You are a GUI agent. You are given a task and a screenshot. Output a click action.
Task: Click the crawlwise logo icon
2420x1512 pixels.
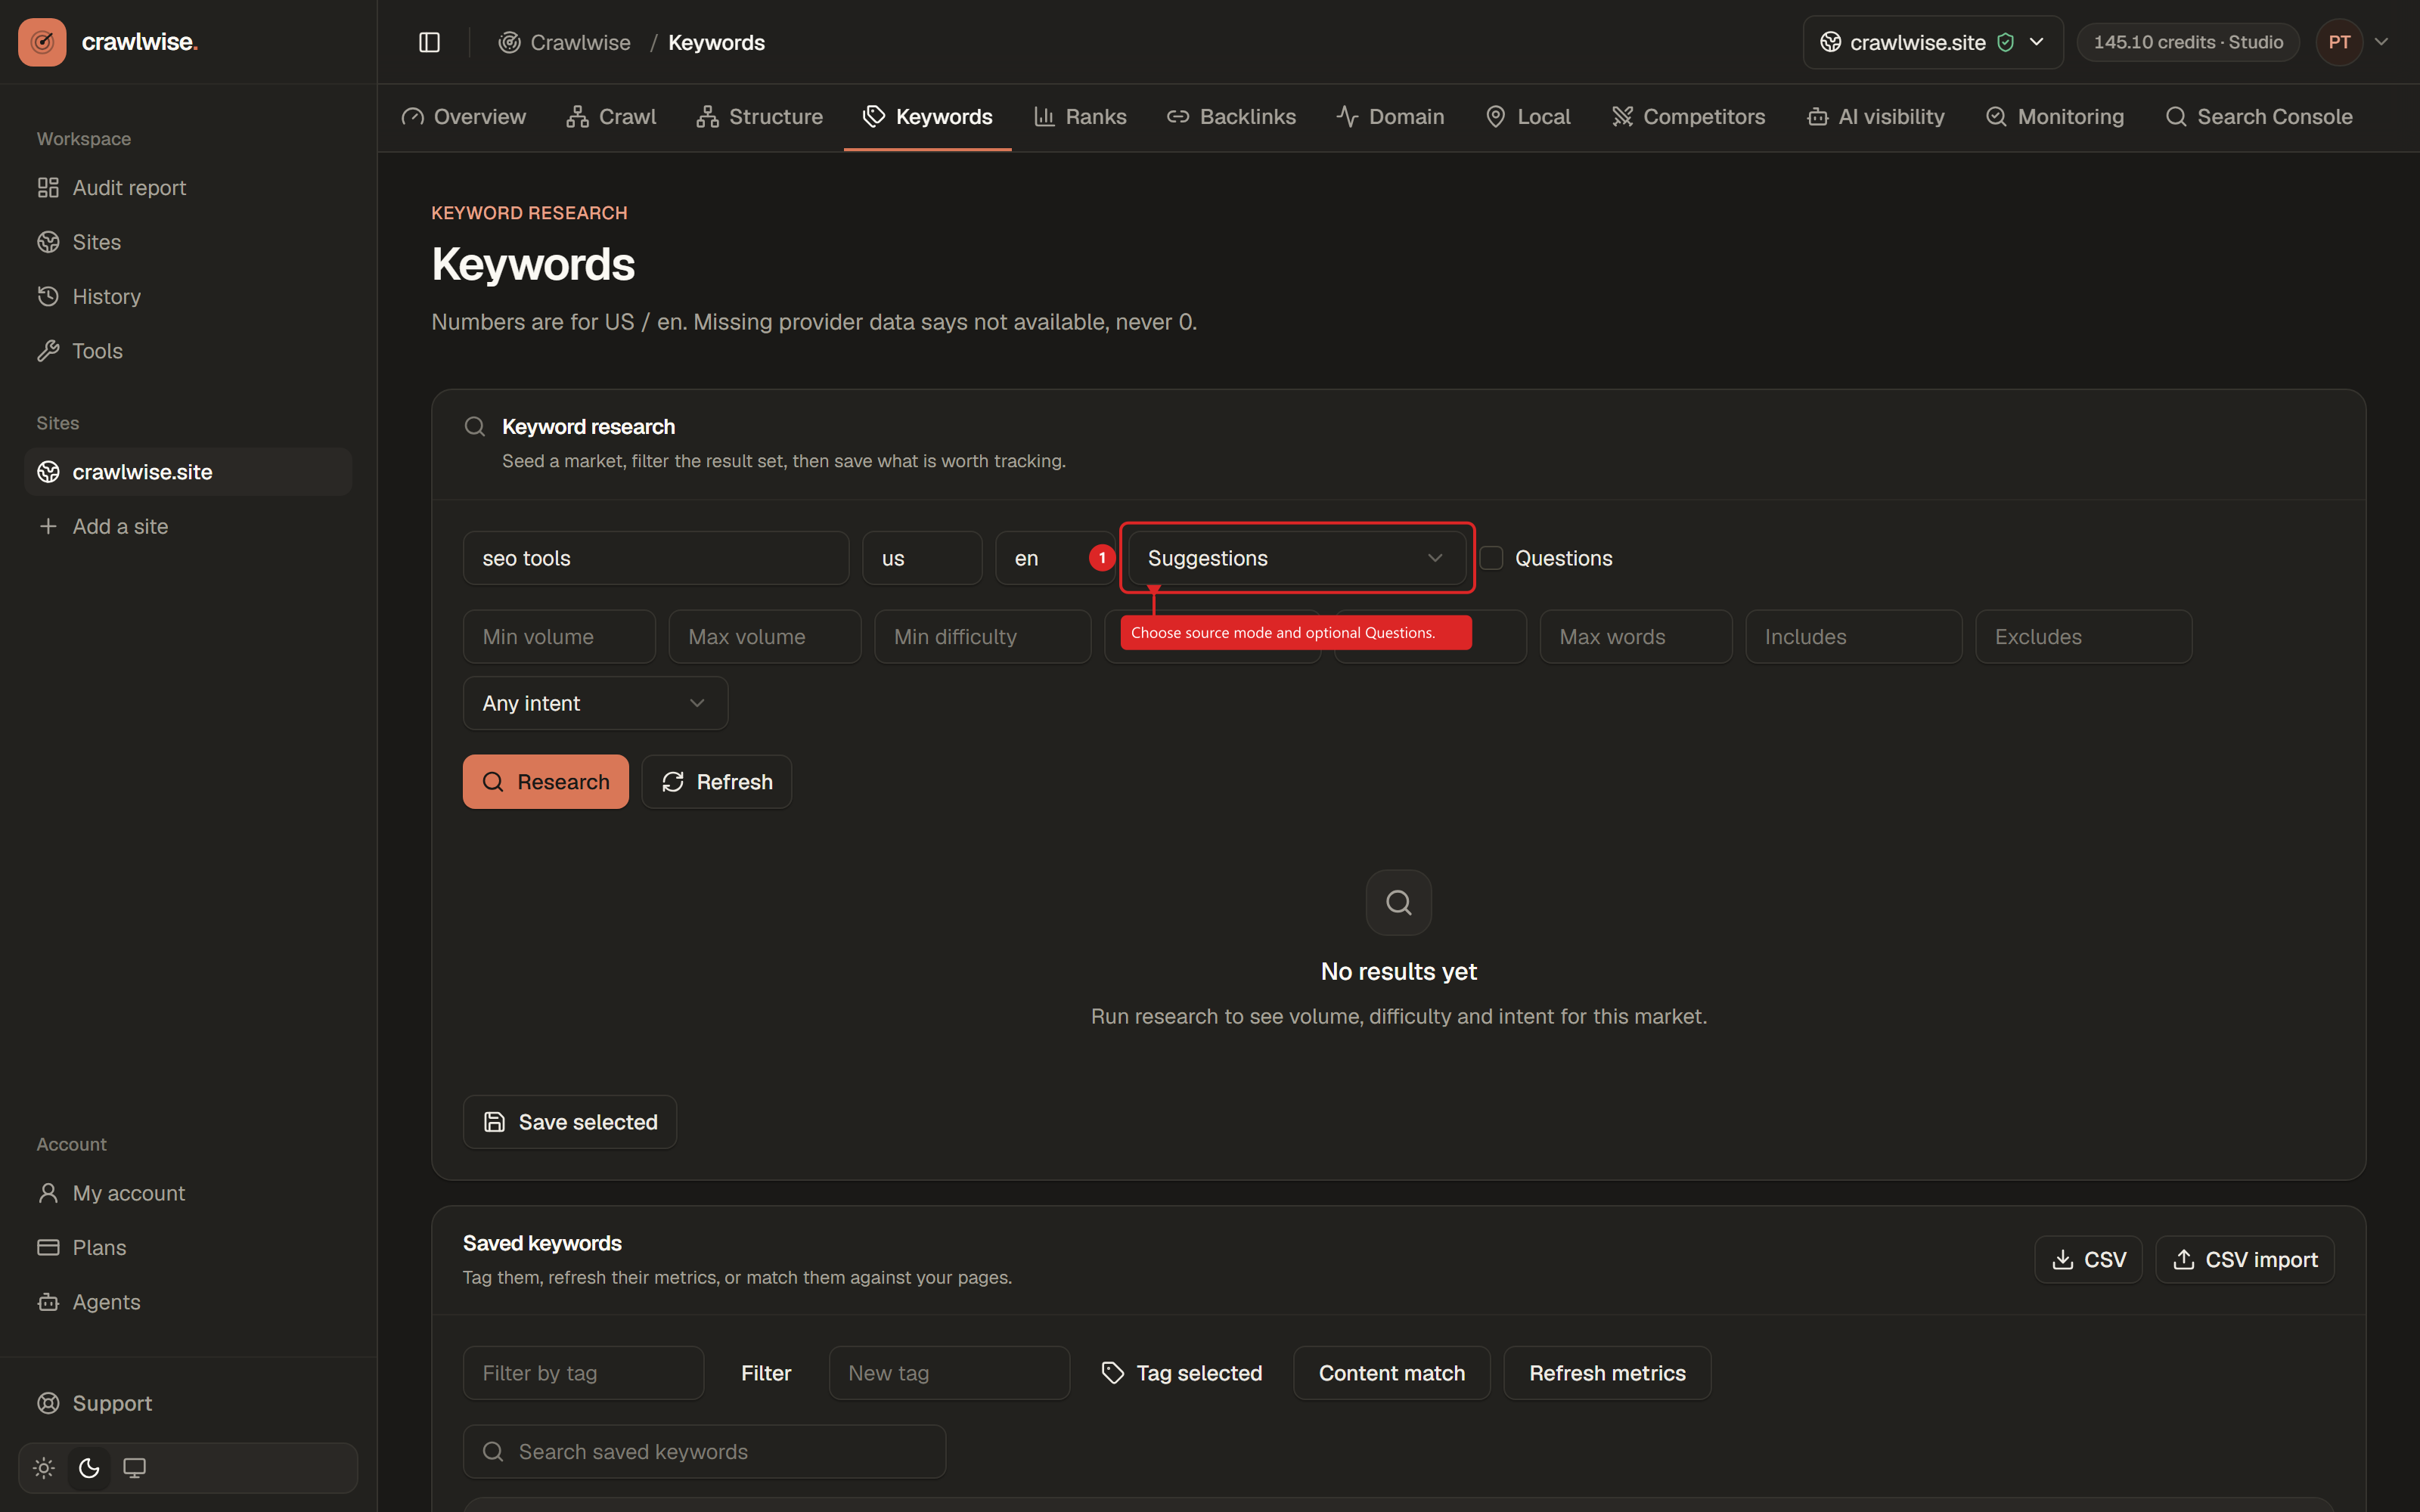pyautogui.click(x=42, y=42)
